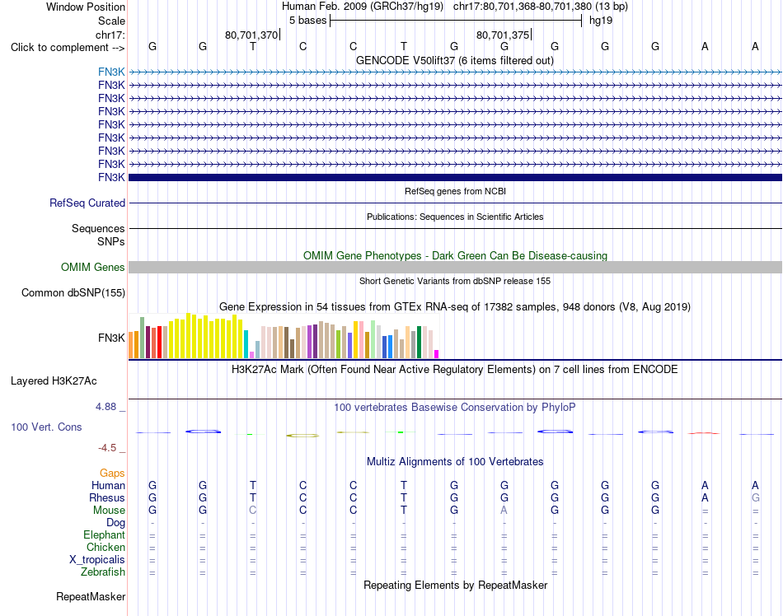This screenshot has height=616, width=783.
Task: Open 'OMIM Gene Phenotypes' green track title
Action: coord(455,255)
